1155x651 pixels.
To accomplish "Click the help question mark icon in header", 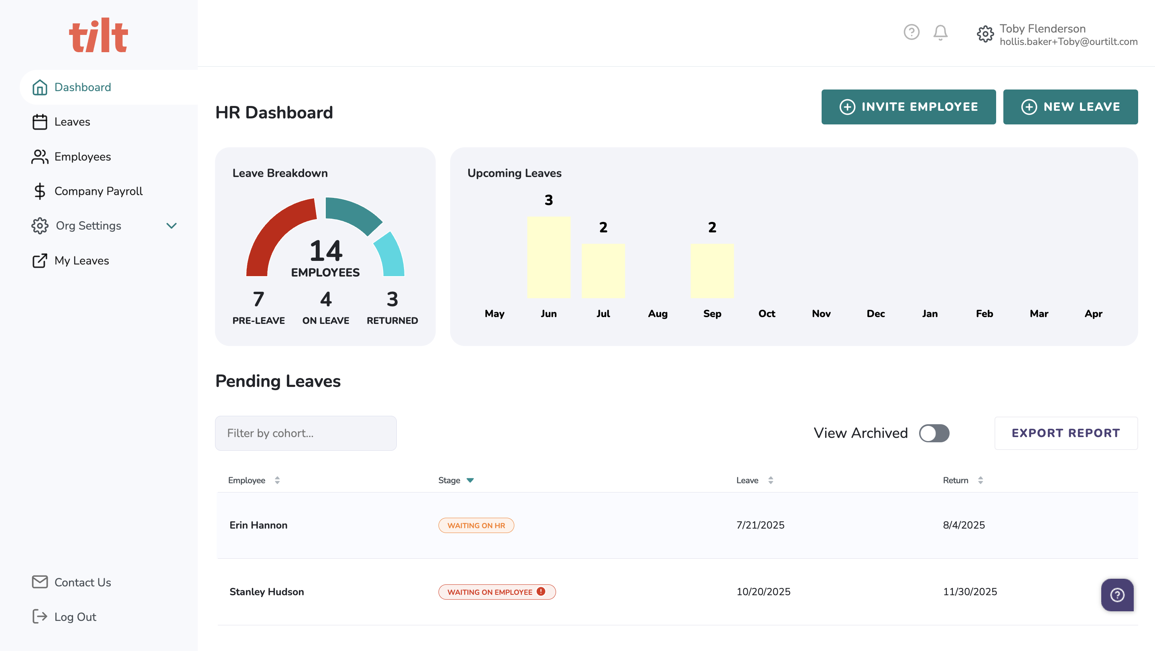I will pos(911,32).
